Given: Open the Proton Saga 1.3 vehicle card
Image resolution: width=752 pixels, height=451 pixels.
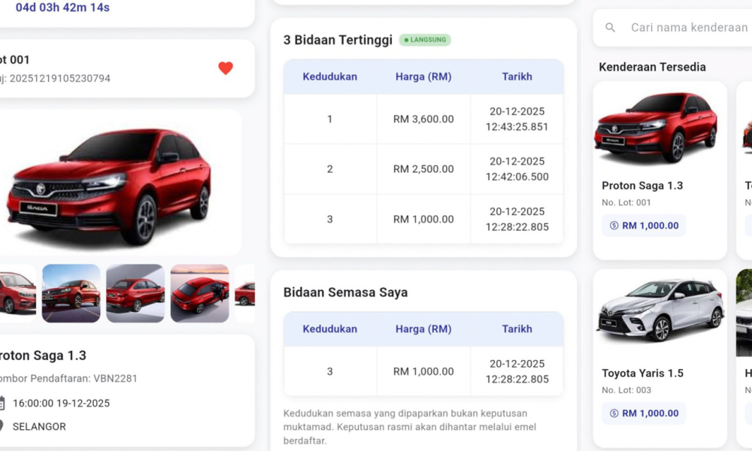Looking at the screenshot, I should coord(660,169).
